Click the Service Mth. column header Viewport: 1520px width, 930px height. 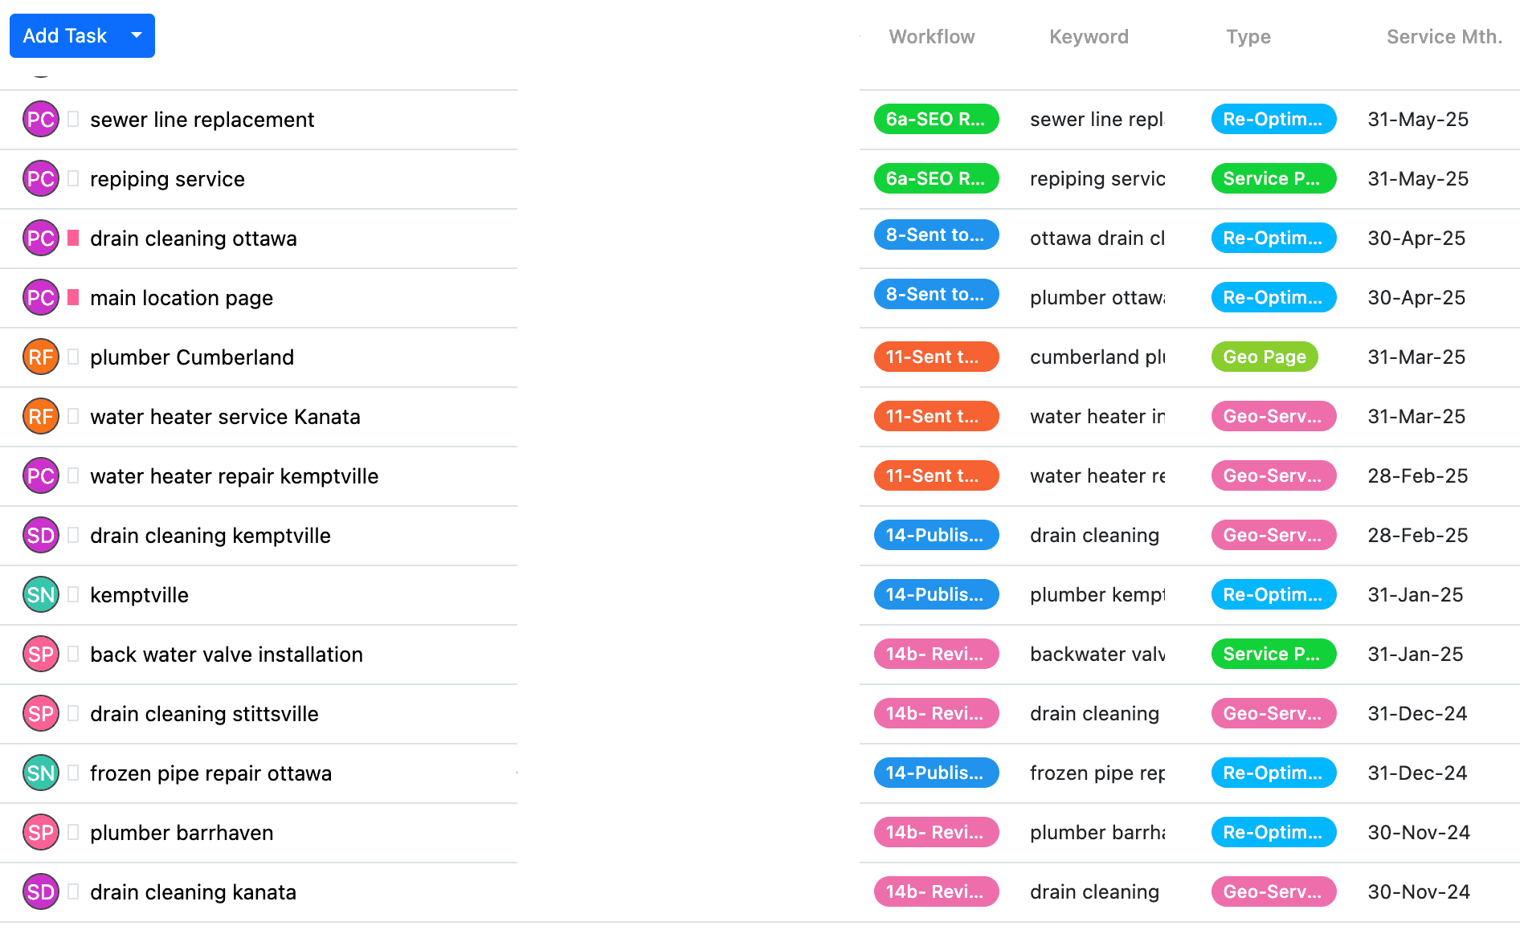click(x=1444, y=37)
